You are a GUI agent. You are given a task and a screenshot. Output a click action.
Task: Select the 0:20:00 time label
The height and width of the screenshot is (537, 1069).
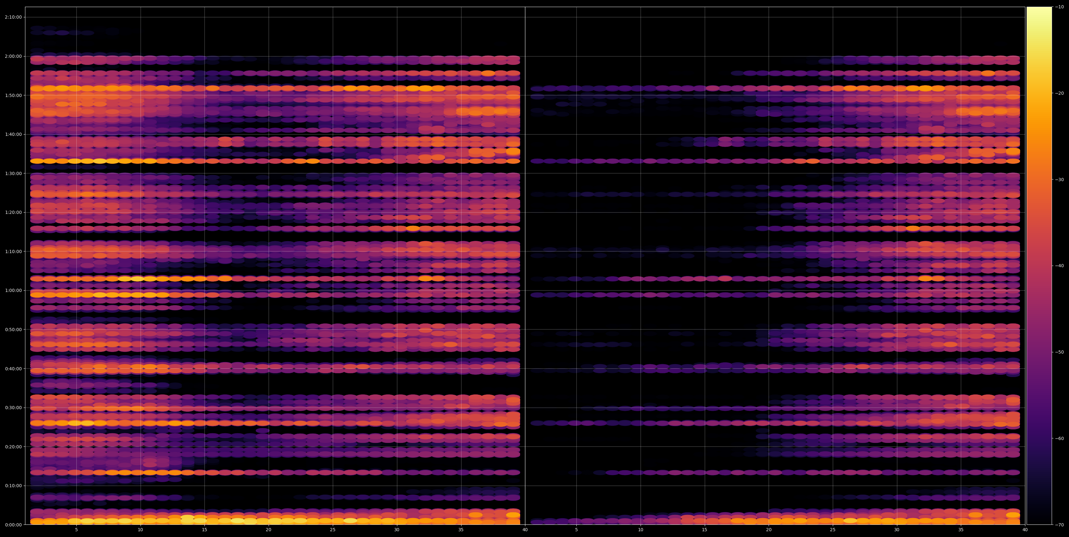[13, 446]
